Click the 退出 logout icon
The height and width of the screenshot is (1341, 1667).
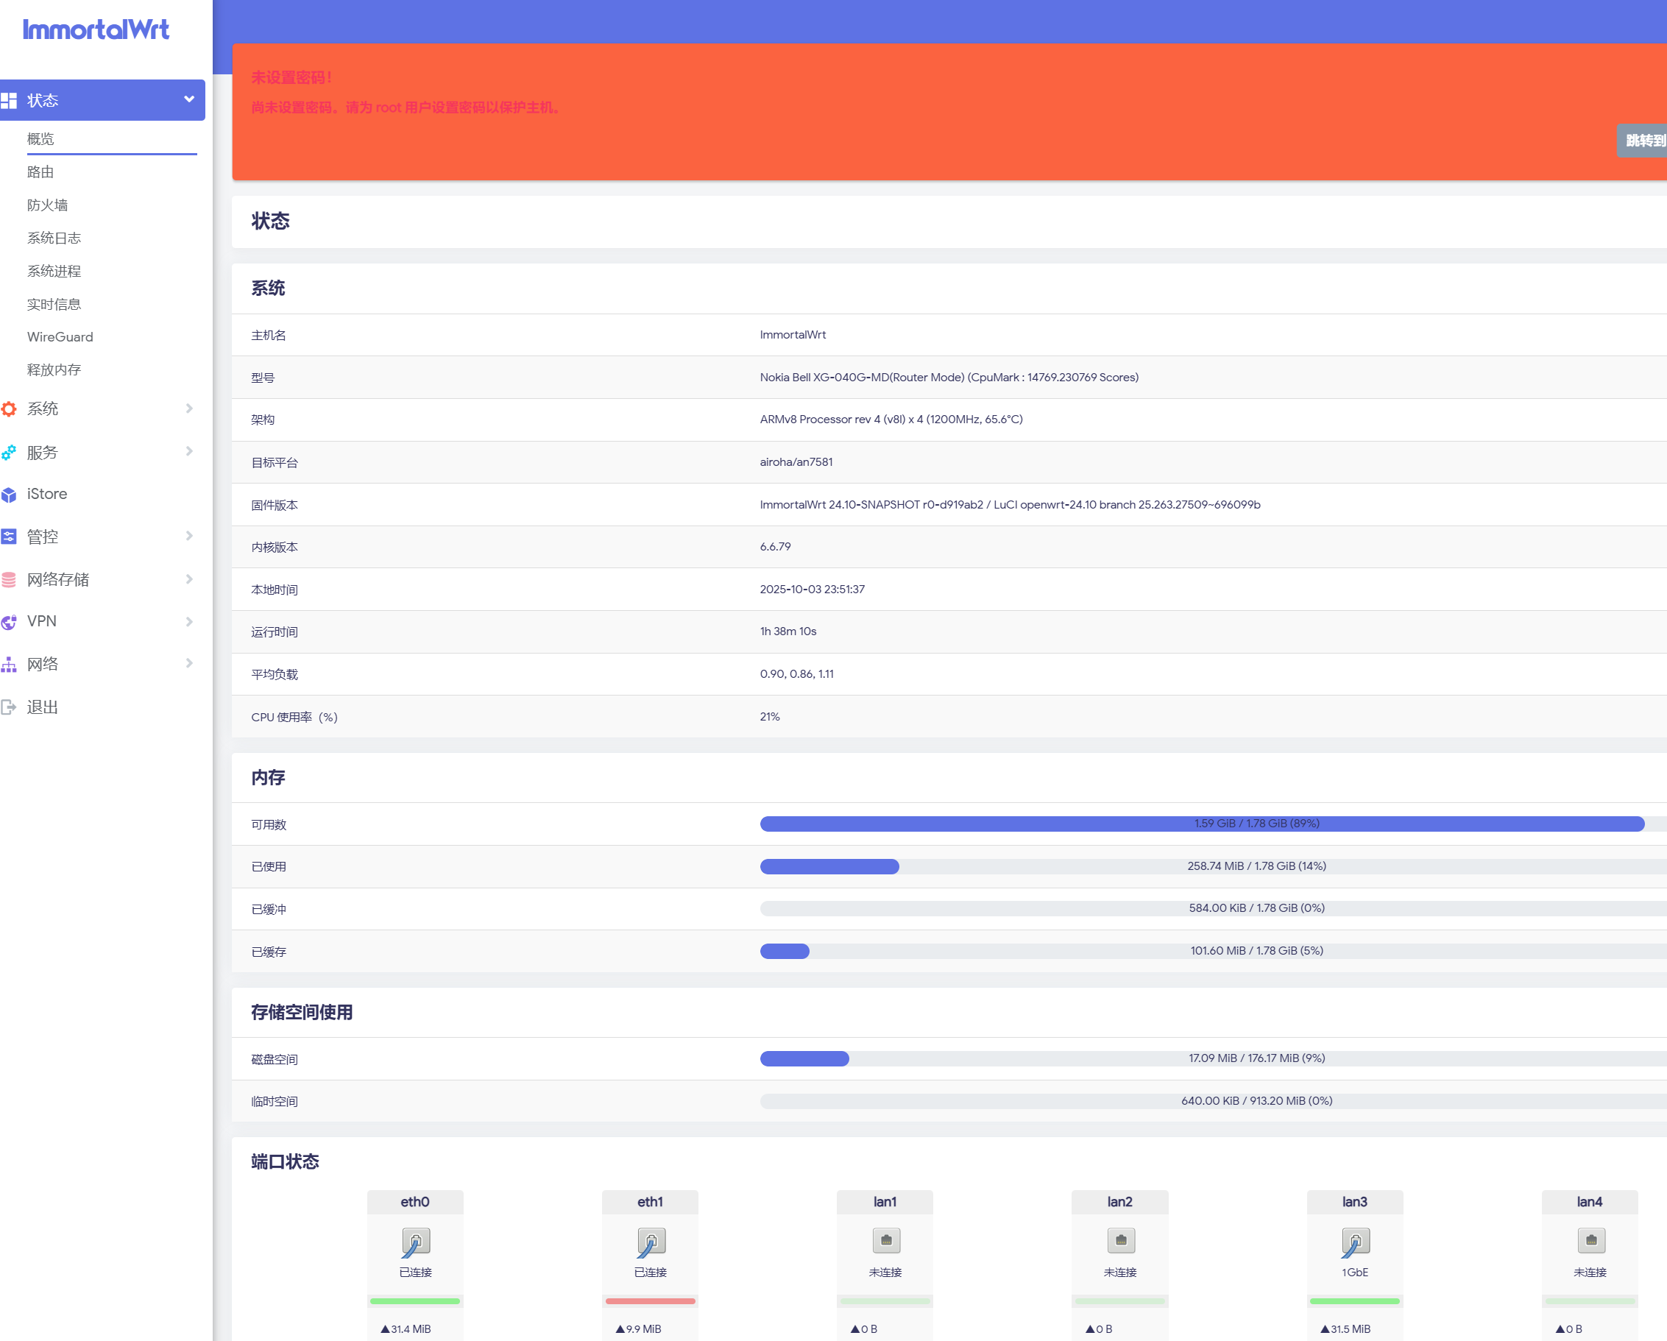(x=10, y=707)
